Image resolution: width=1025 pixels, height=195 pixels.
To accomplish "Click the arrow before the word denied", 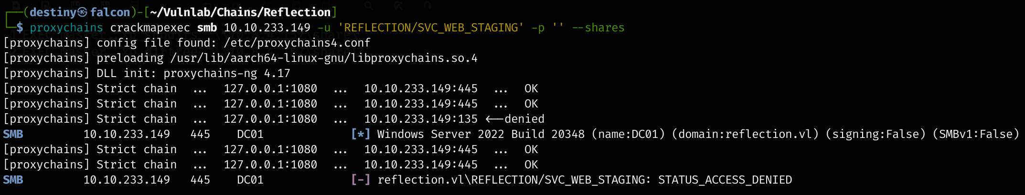I will coord(494,119).
